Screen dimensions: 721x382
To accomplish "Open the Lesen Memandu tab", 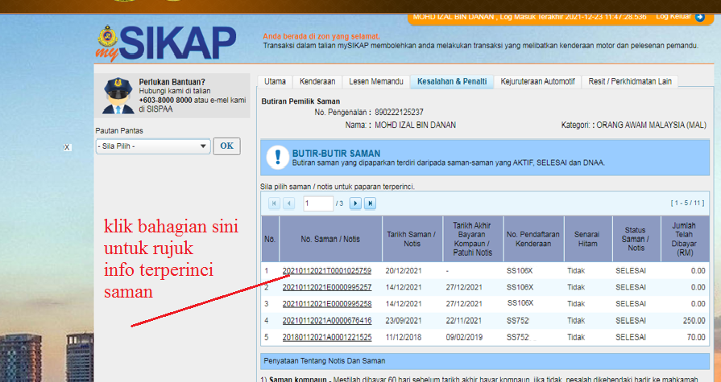I will (x=376, y=82).
